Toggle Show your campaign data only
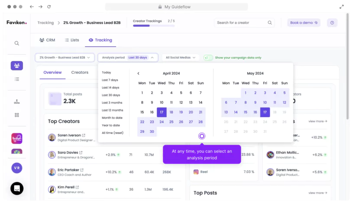Image resolution: width=355 pixels, height=205 pixels. pos(208,57)
